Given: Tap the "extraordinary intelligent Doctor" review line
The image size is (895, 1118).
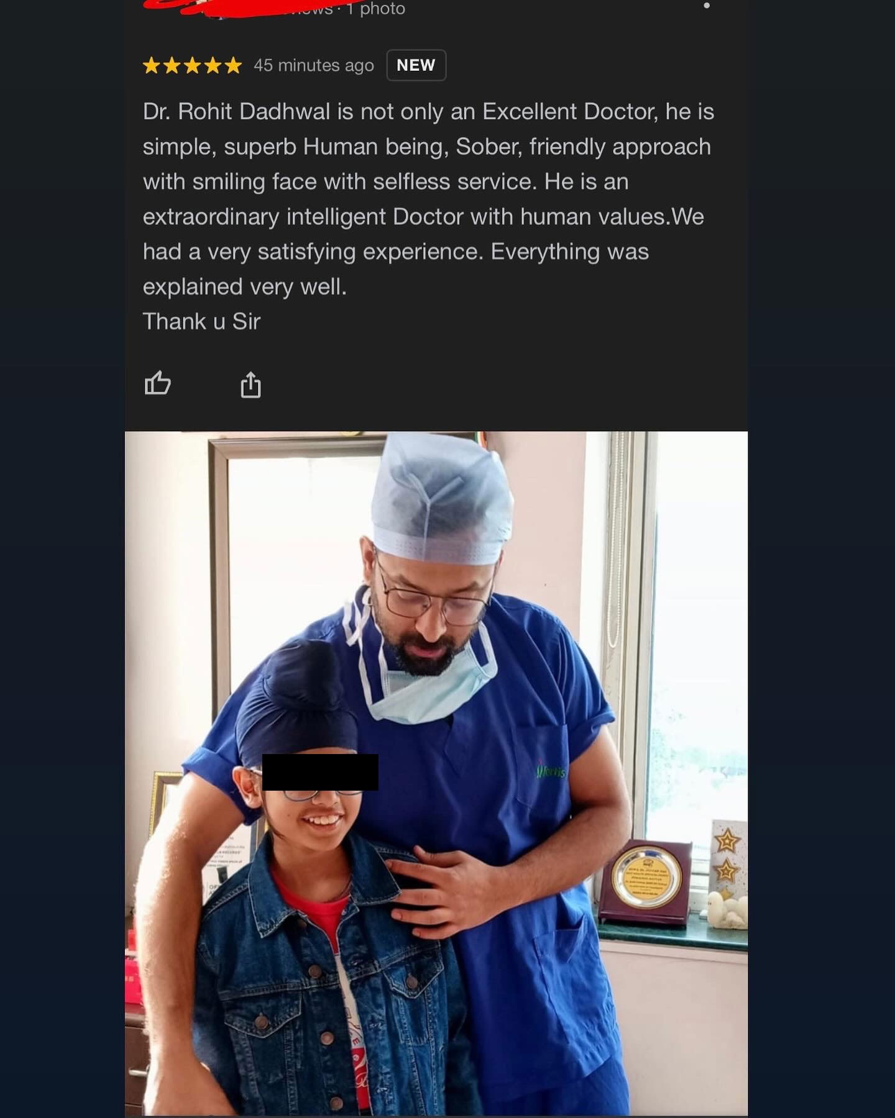Looking at the screenshot, I should pos(423,217).
